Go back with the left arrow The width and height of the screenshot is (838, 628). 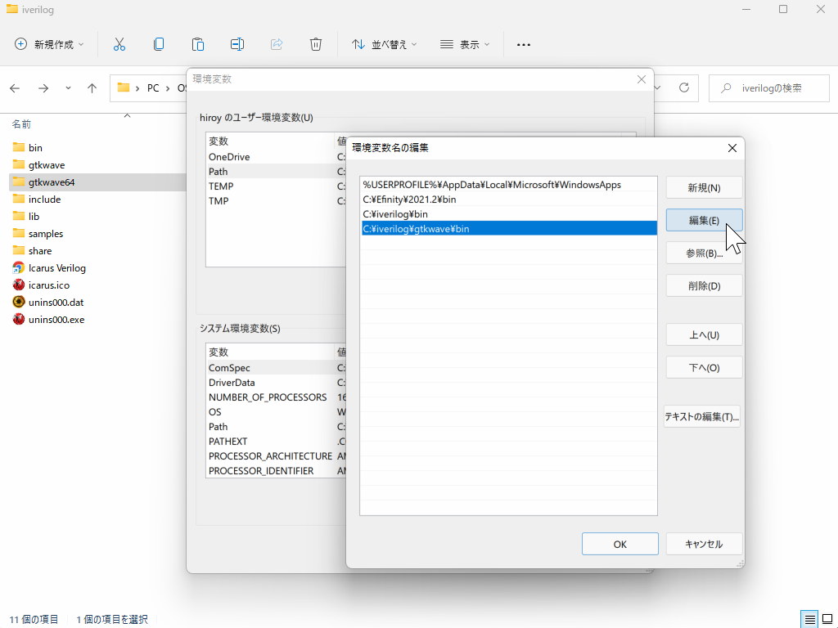tap(15, 88)
